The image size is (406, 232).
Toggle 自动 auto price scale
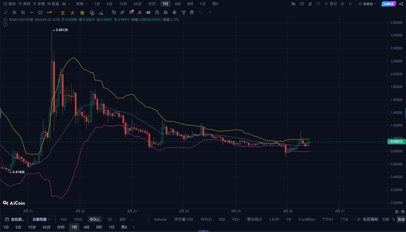coord(401,219)
